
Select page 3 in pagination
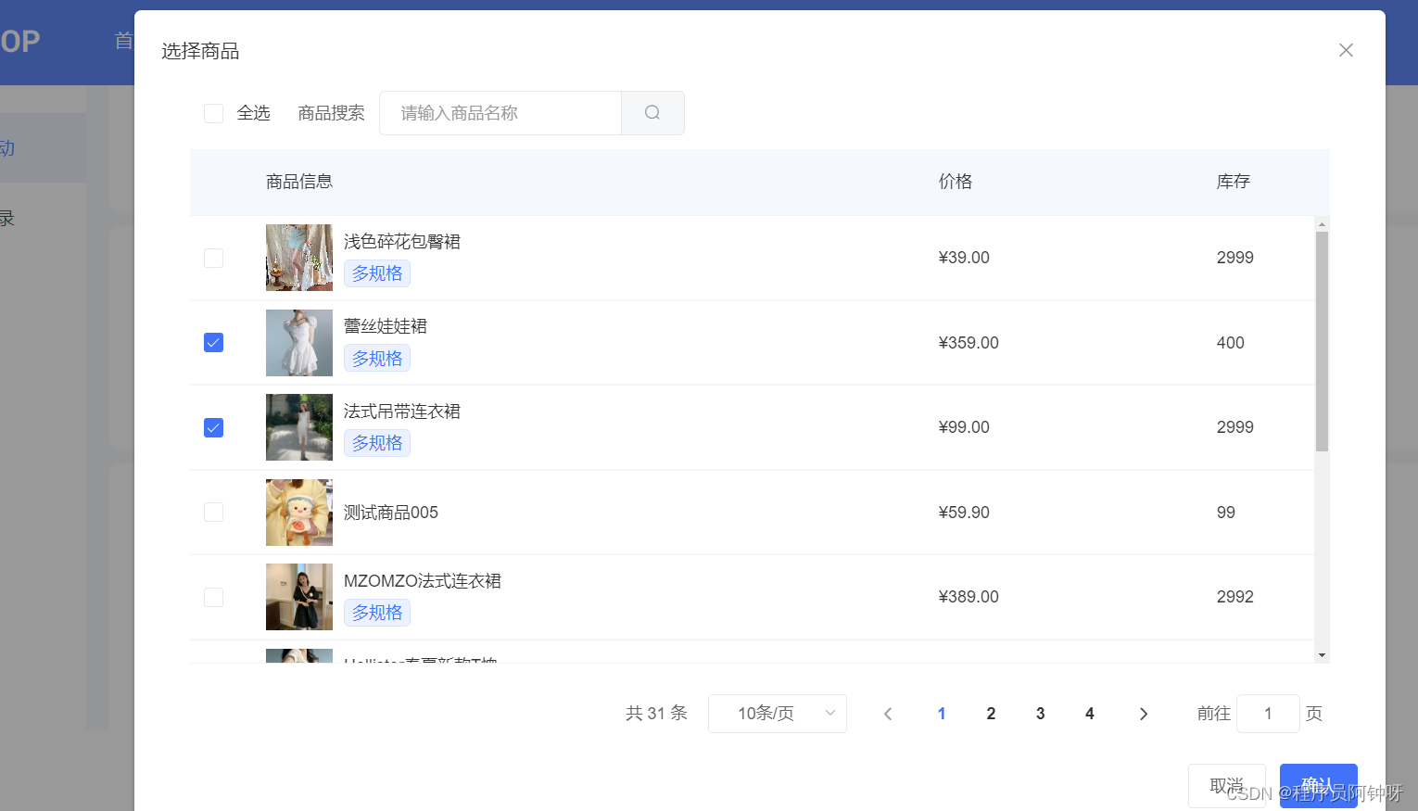pyautogui.click(x=1040, y=714)
